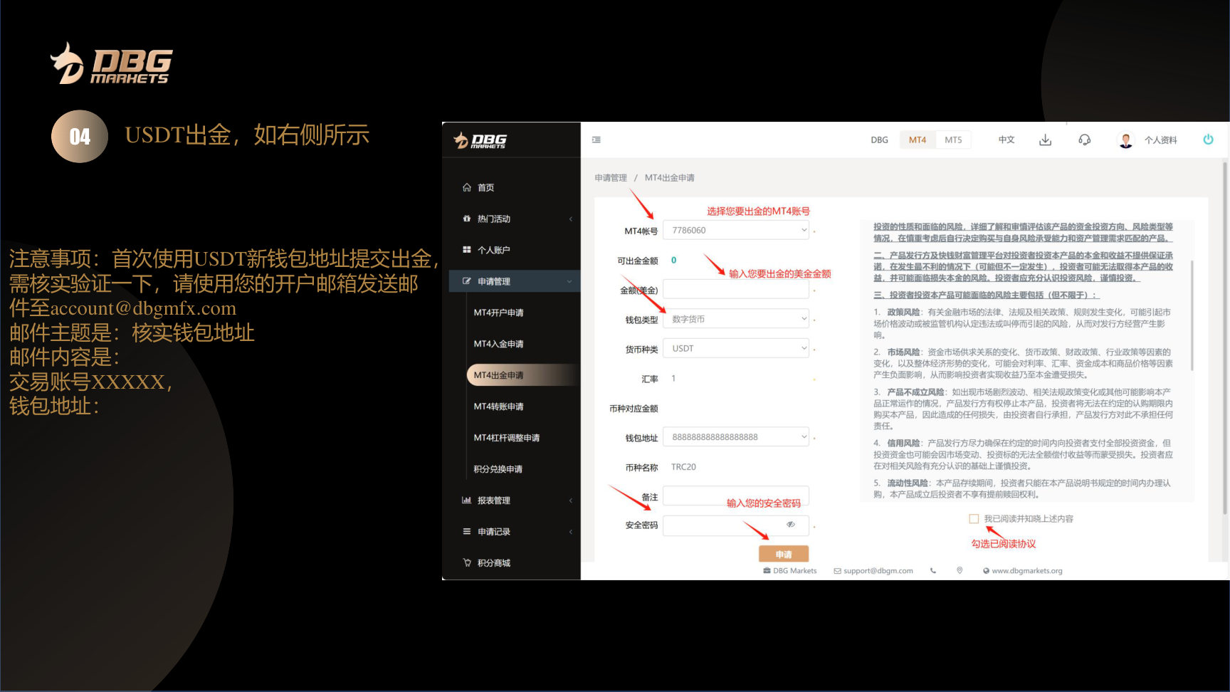This screenshot has height=692, width=1230.
Task: Open the 个人资料 profile link
Action: point(1160,140)
